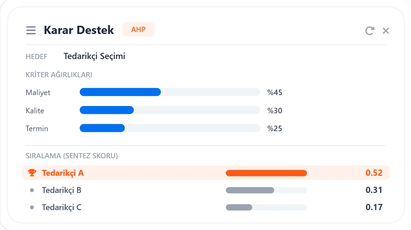Open the hamburger menu icon
The height and width of the screenshot is (230, 411).
click(x=31, y=30)
